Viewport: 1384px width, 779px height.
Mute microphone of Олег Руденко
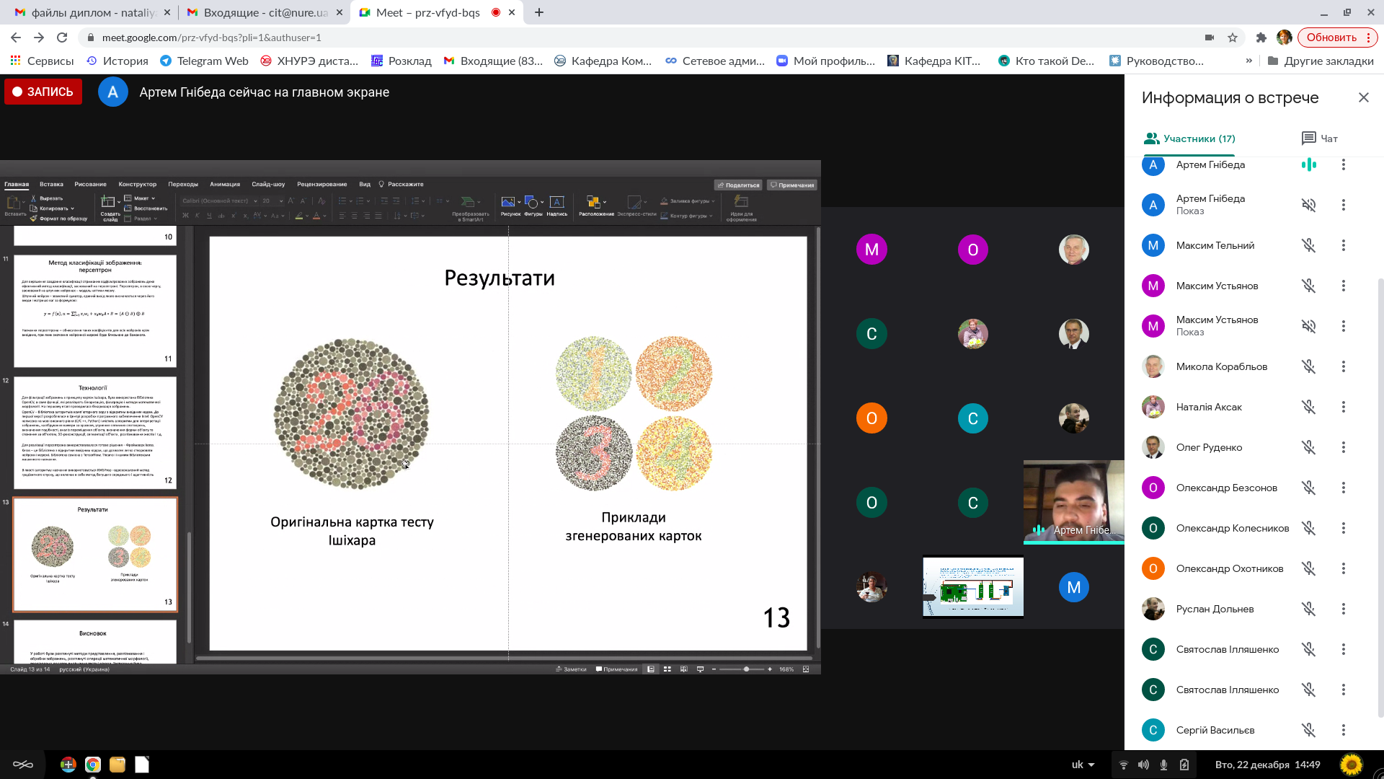point(1308,447)
